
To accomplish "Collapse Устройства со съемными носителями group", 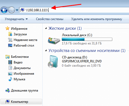I will [46, 51].
